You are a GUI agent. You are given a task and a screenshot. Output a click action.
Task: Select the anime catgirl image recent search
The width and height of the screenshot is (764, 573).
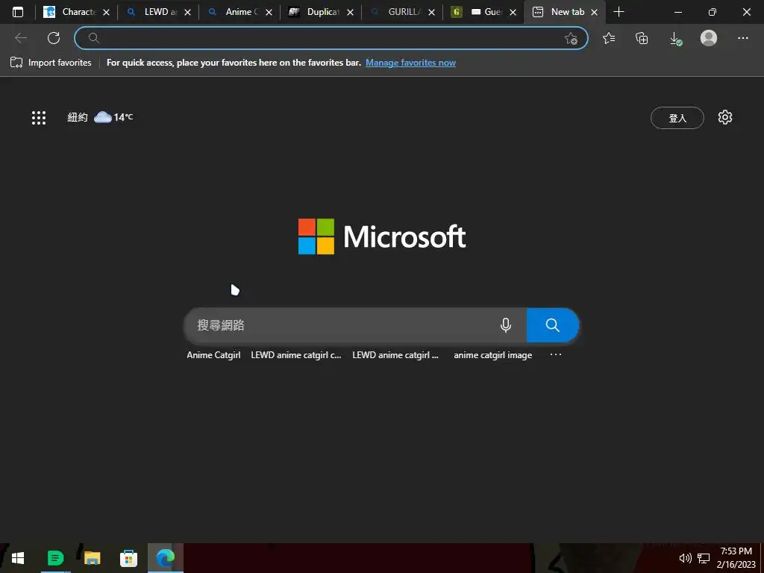point(492,355)
